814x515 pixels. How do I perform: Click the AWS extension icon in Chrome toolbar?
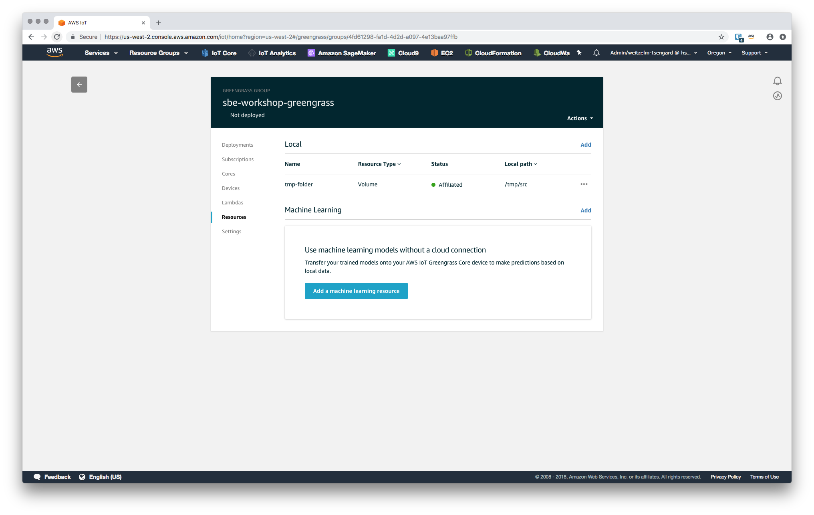pos(751,37)
